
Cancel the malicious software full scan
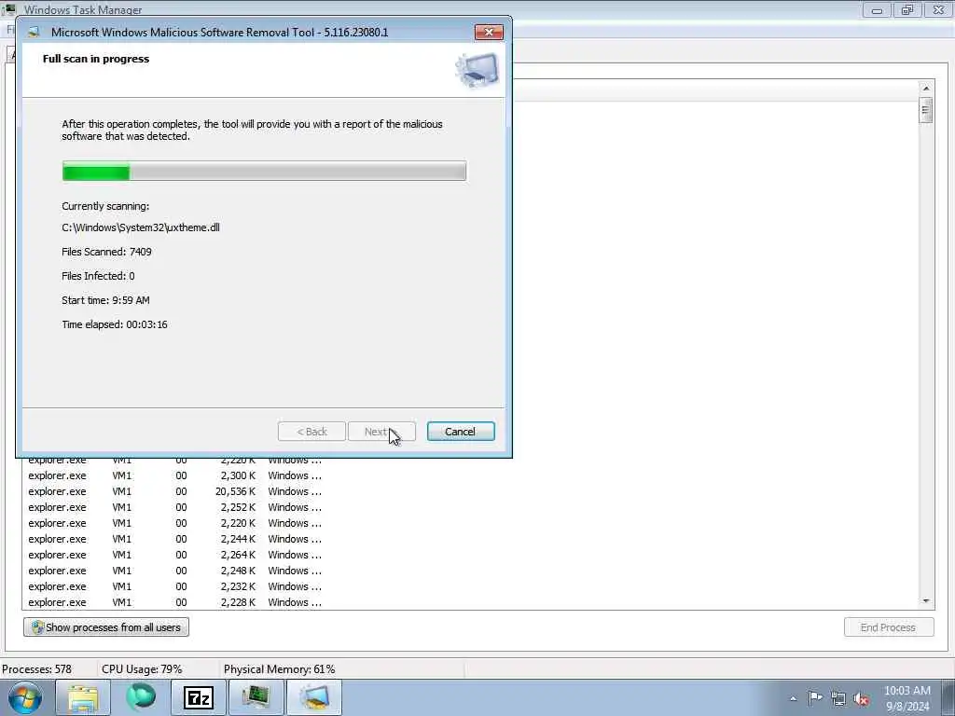tap(461, 432)
